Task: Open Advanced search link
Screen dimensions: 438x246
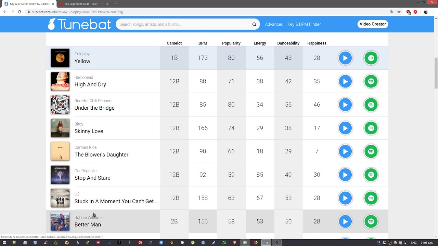Action: point(274,24)
